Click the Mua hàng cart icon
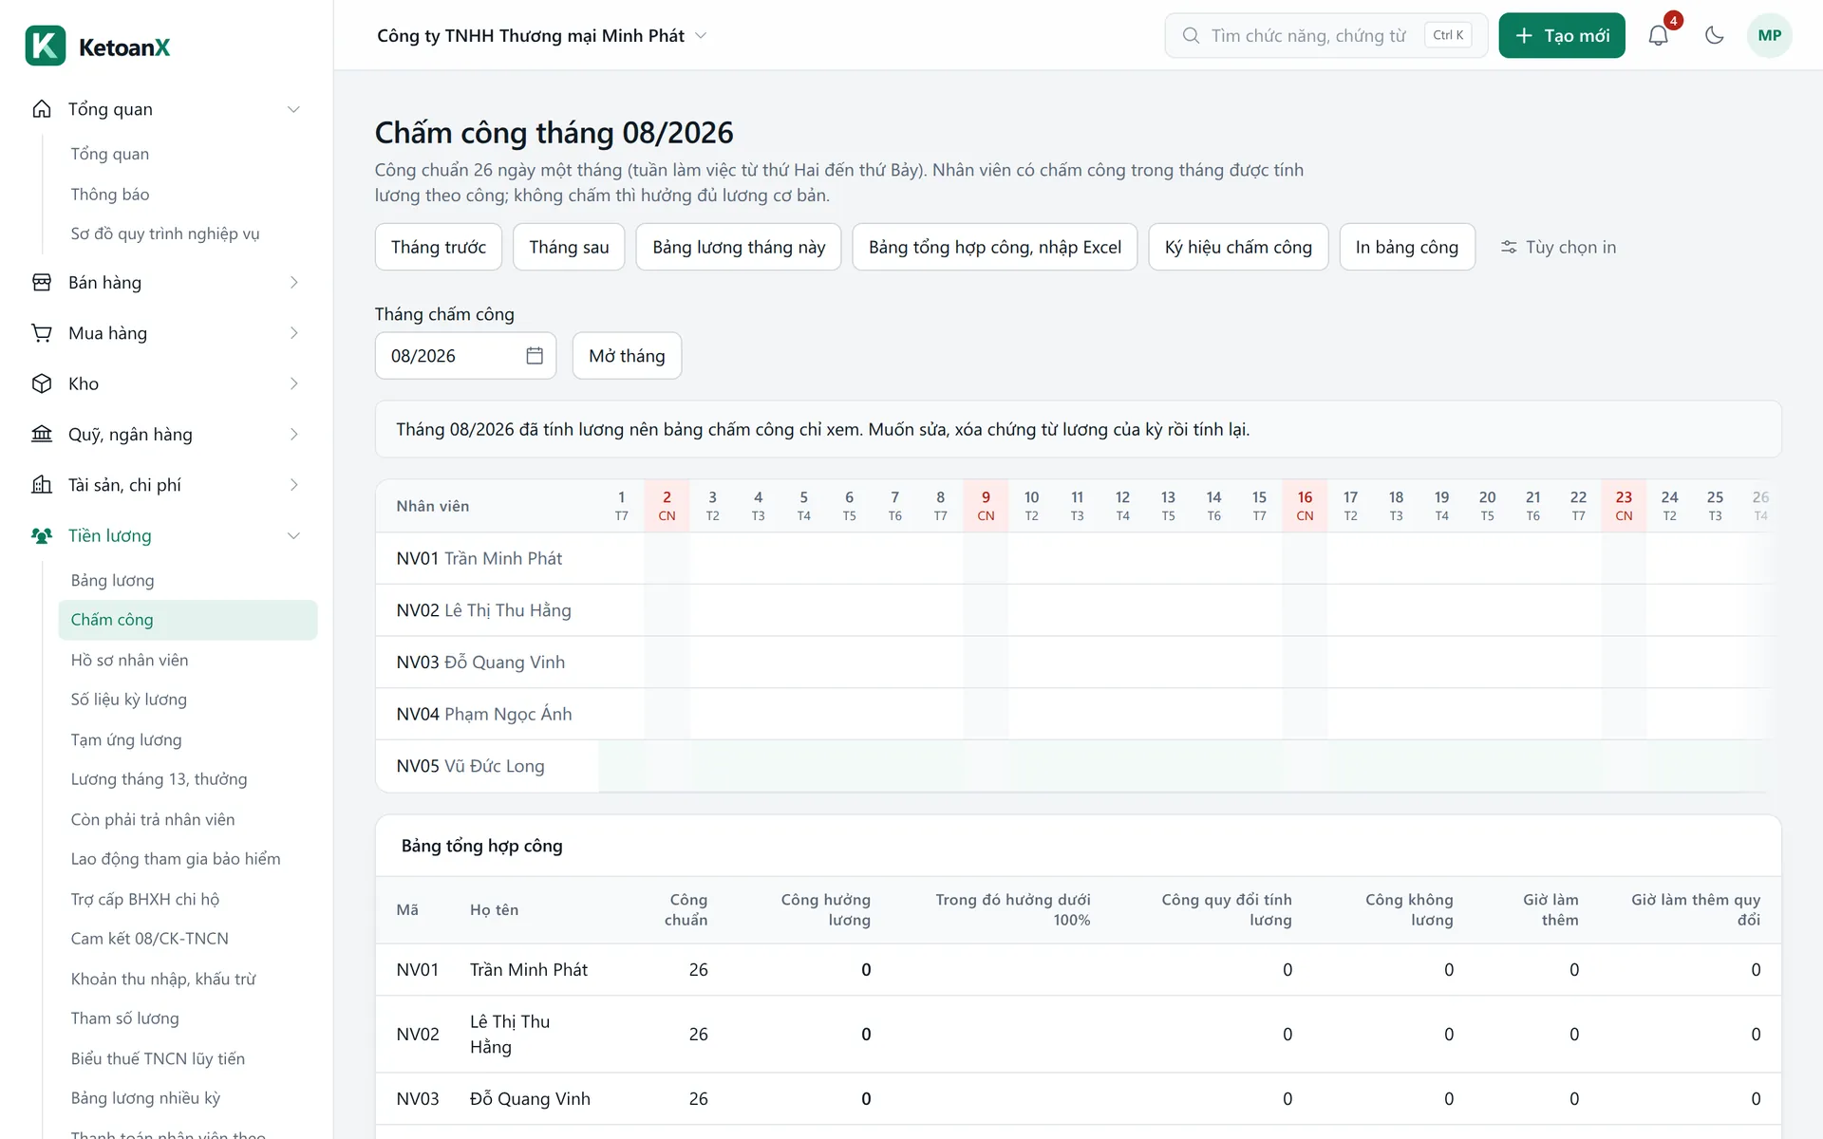The height and width of the screenshot is (1139, 1823). [42, 333]
